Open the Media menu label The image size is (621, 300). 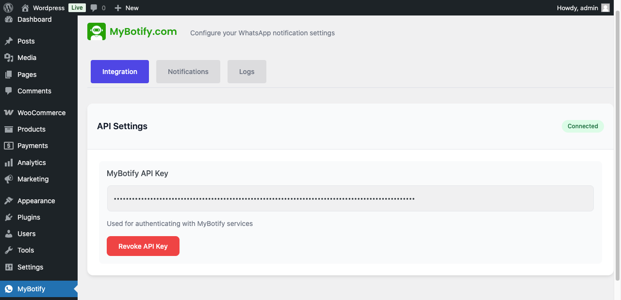[x=27, y=58]
